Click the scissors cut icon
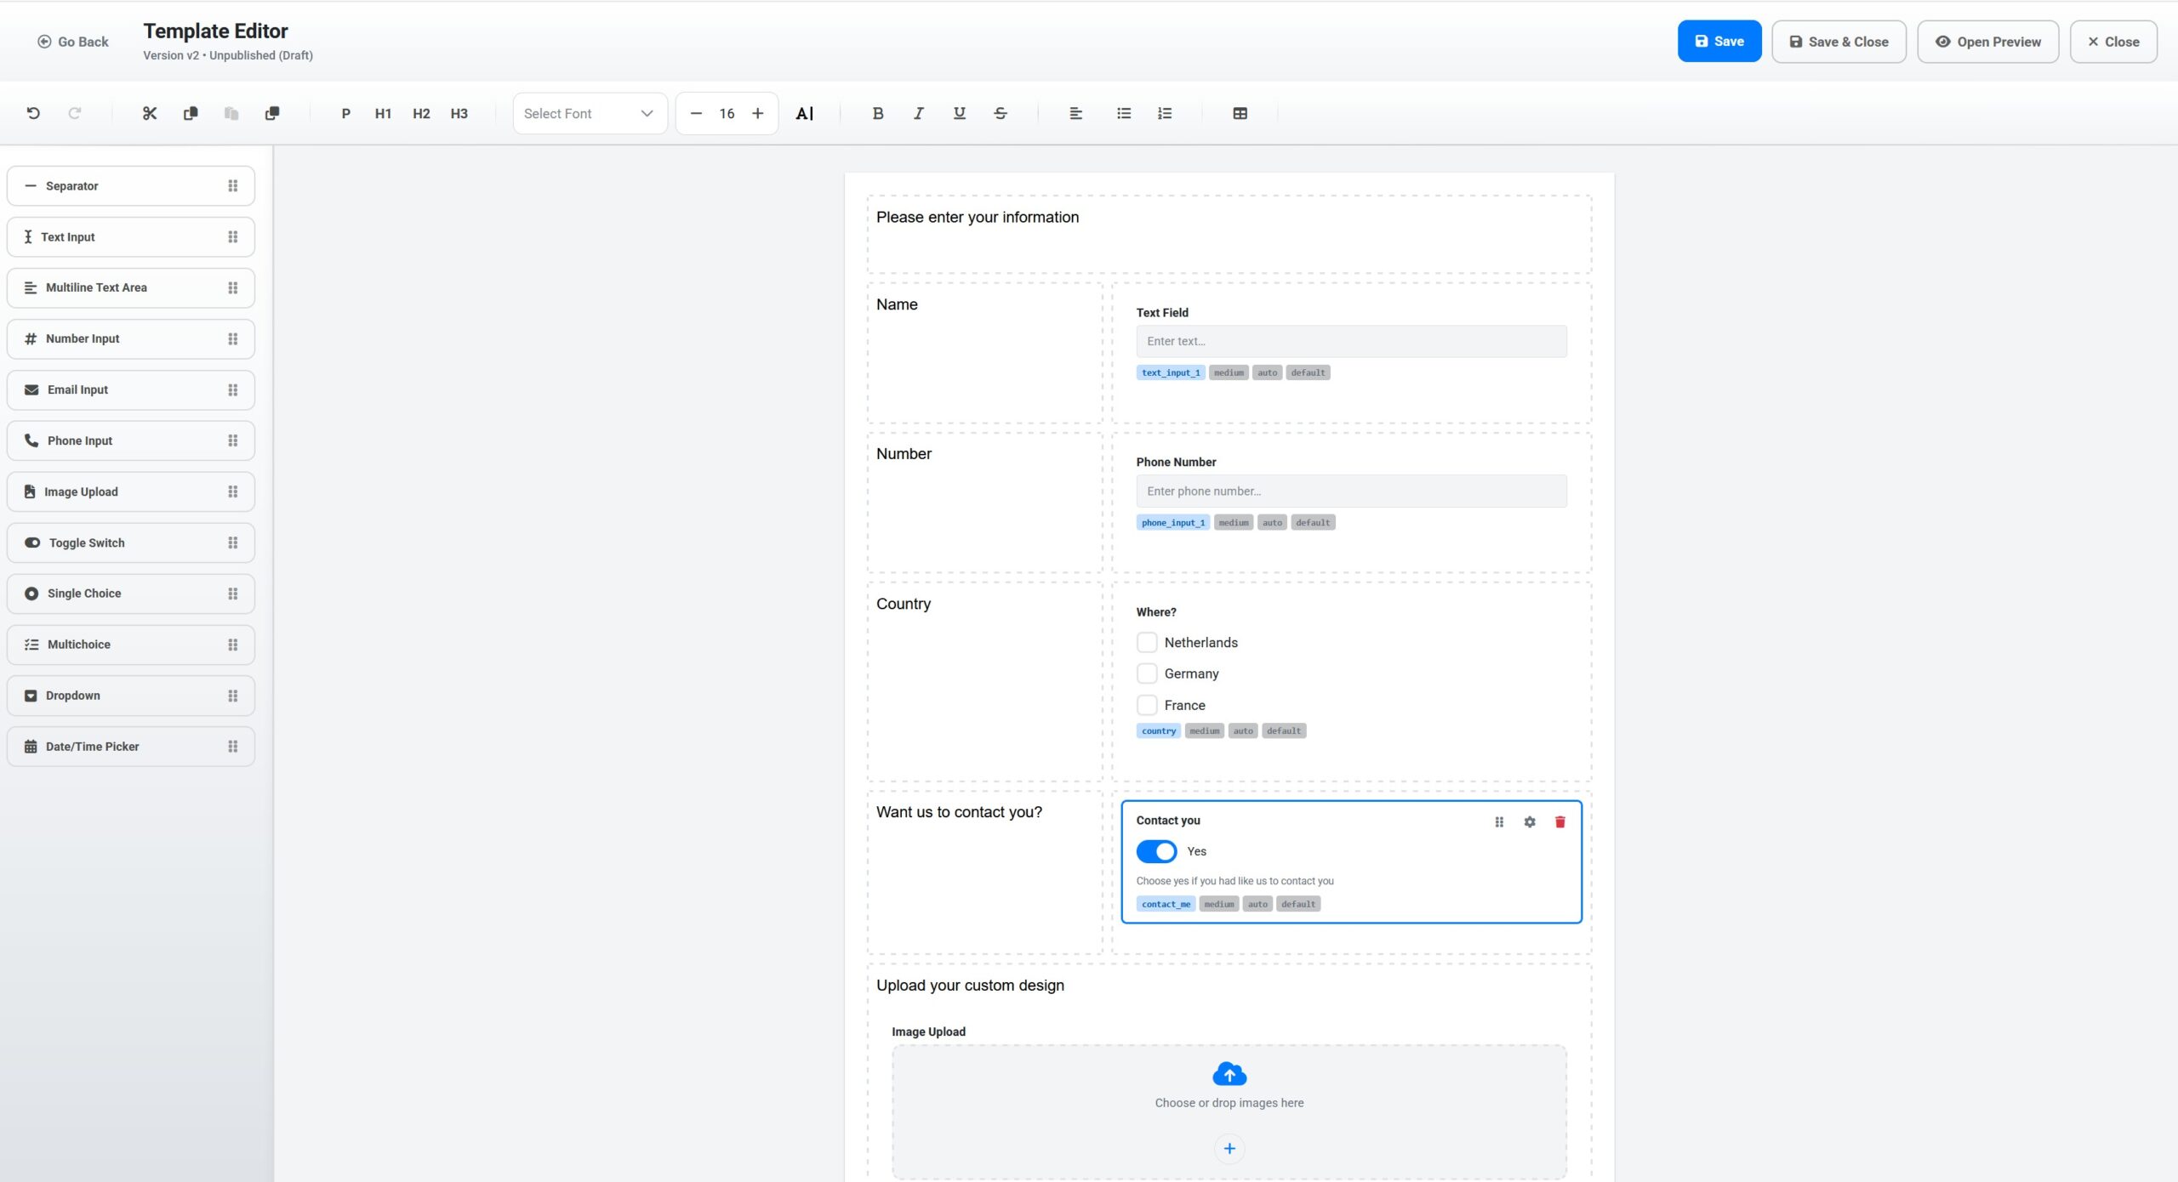Image resolution: width=2178 pixels, height=1182 pixels. click(150, 113)
